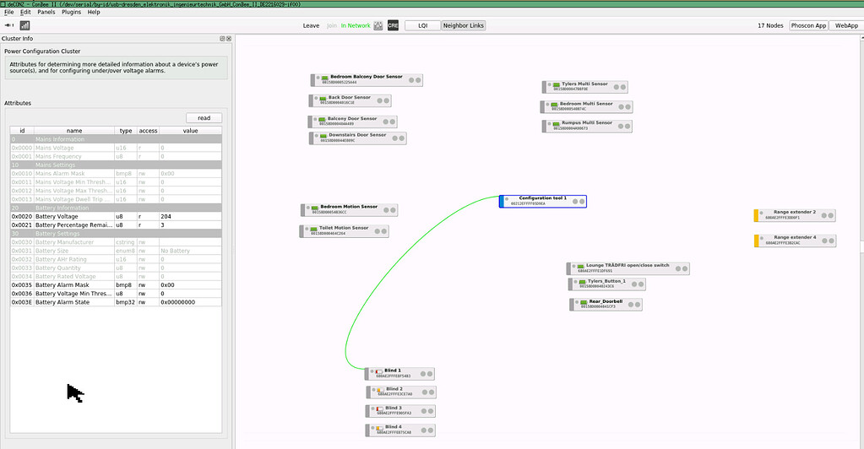Viewport: 864px width, 449px height.
Task: Click the device connection plug icon
Action: (x=8, y=25)
